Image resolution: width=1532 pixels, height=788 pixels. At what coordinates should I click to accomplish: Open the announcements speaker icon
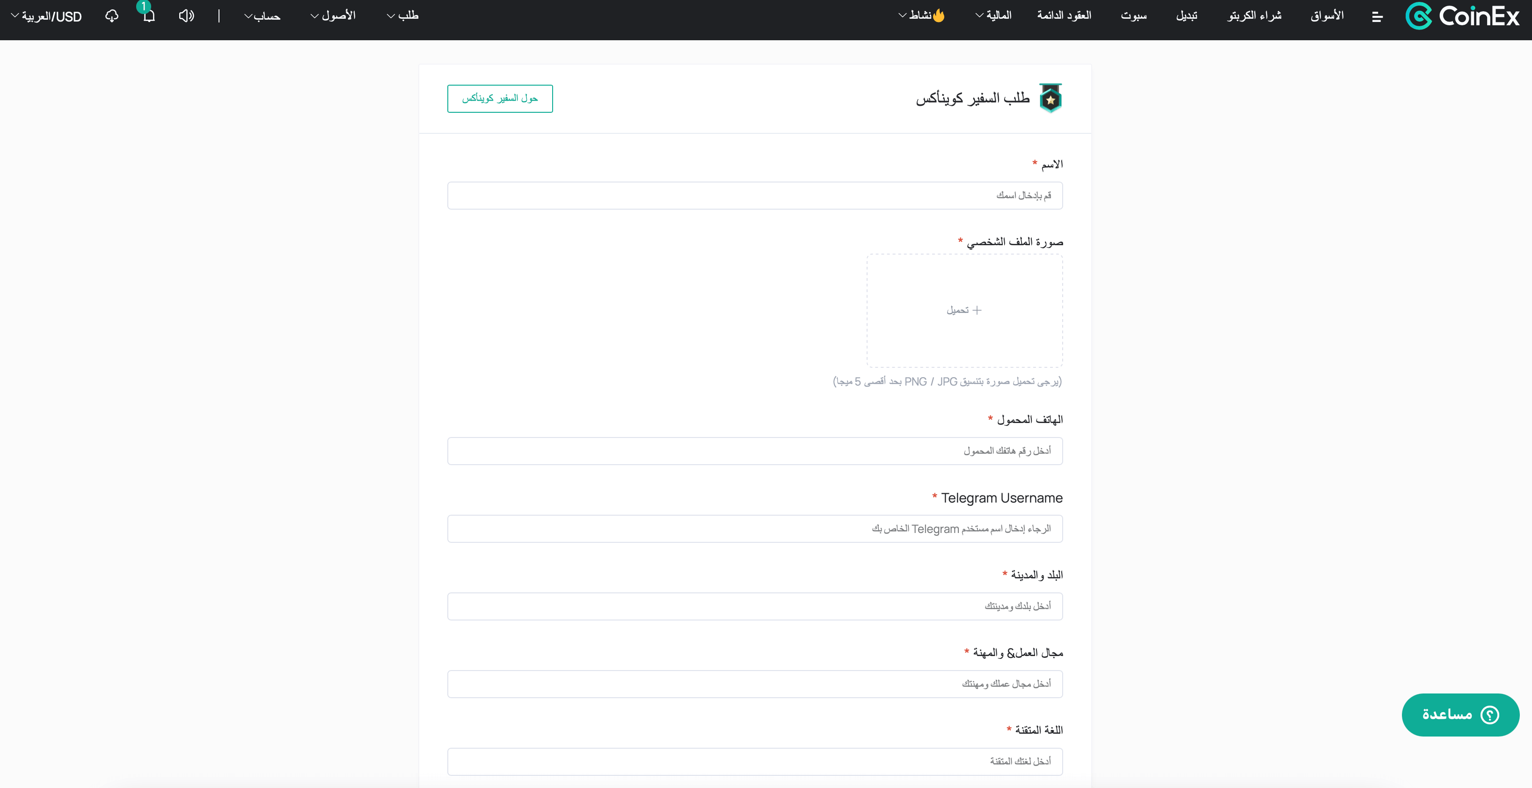coord(186,16)
